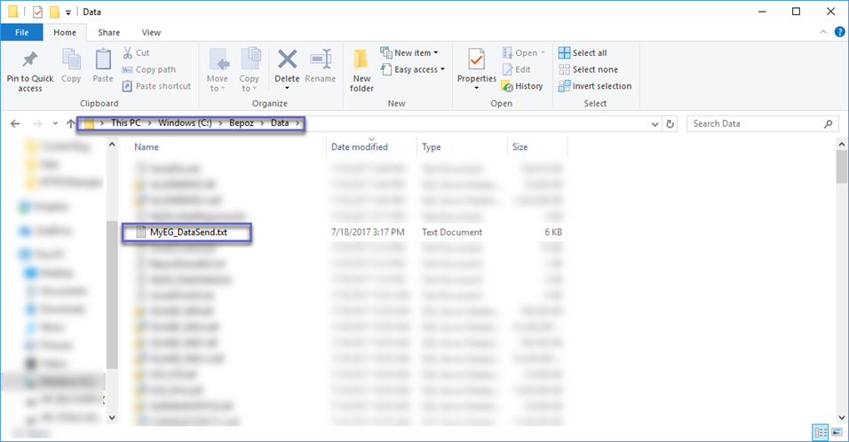Open Properties from the ribbon
This screenshot has height=442, width=849.
pos(476,60)
